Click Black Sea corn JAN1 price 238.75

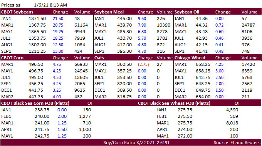tap(42, 110)
